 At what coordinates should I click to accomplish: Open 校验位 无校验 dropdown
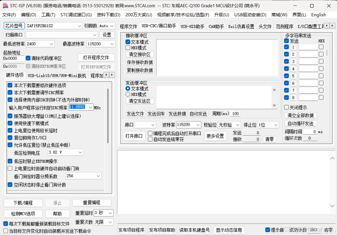click(238, 125)
